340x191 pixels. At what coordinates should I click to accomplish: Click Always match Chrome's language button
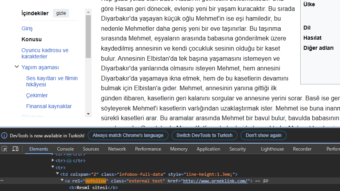point(128,135)
